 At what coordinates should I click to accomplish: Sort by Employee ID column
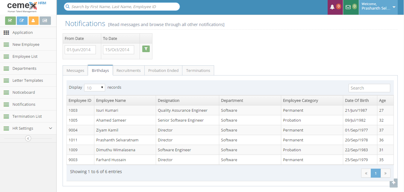[80, 100]
